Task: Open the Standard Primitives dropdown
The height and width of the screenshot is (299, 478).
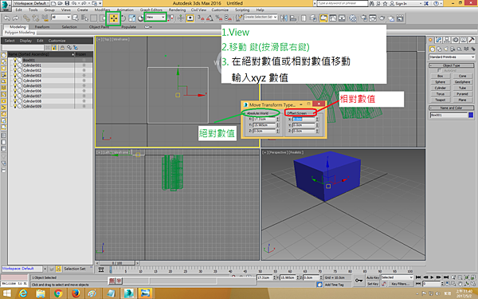Action: click(452, 57)
